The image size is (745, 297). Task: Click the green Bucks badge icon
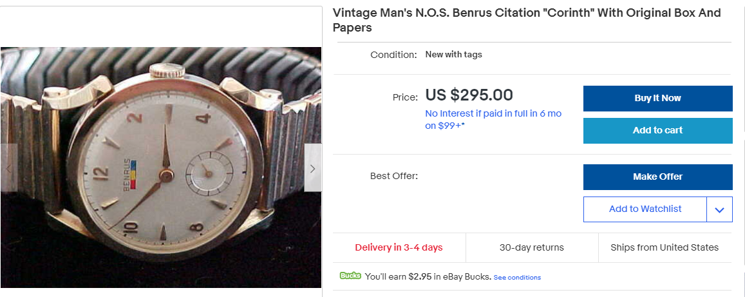[350, 276]
